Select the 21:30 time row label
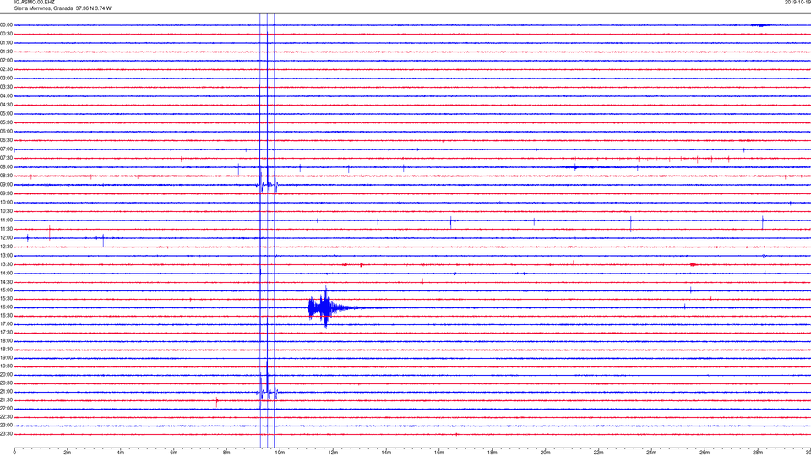The height and width of the screenshot is (456, 811). pyautogui.click(x=6, y=400)
